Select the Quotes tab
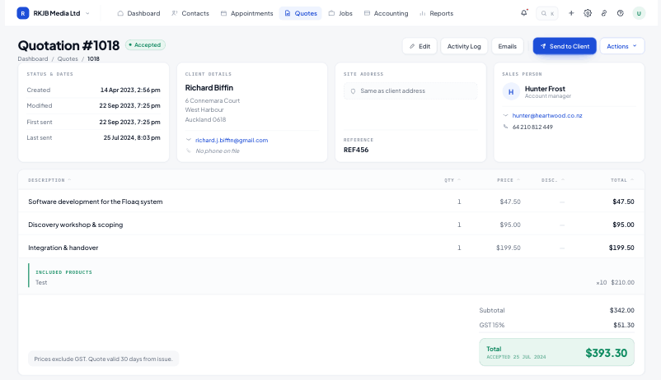This screenshot has width=661, height=380. click(301, 13)
